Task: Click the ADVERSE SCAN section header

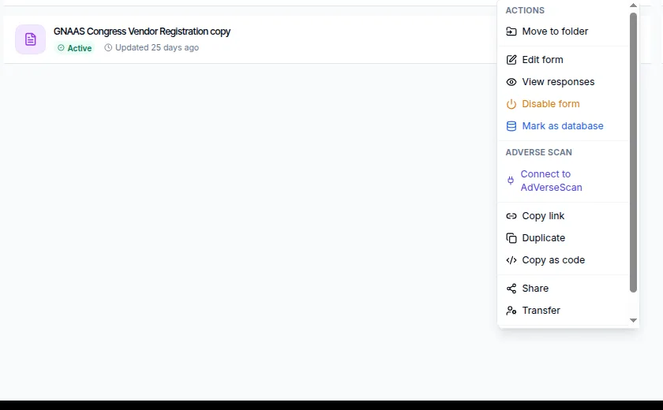Action: pos(538,152)
